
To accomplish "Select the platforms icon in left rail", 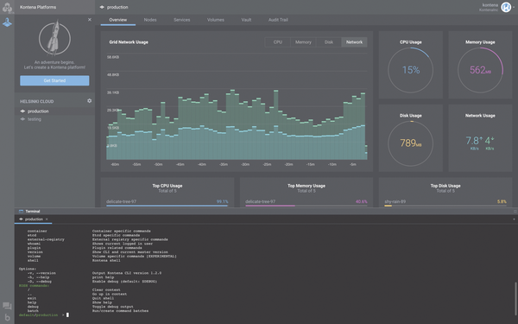I will tap(7, 22).
